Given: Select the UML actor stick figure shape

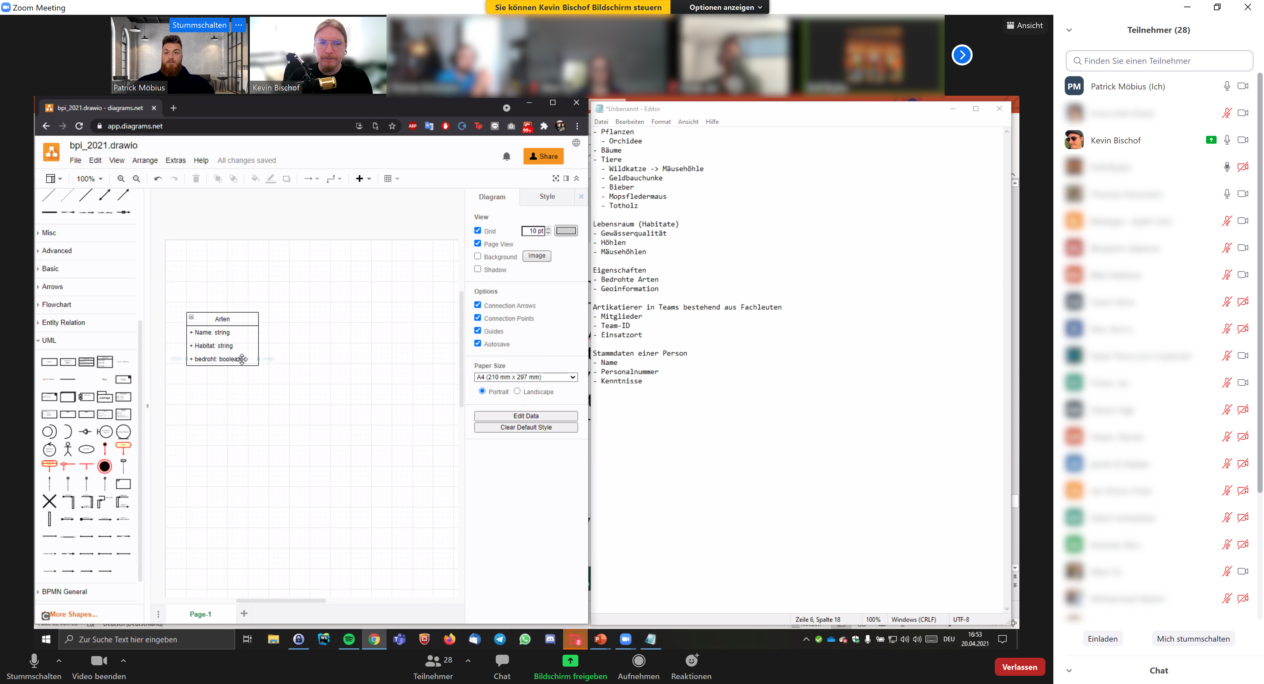Looking at the screenshot, I should coord(68,449).
